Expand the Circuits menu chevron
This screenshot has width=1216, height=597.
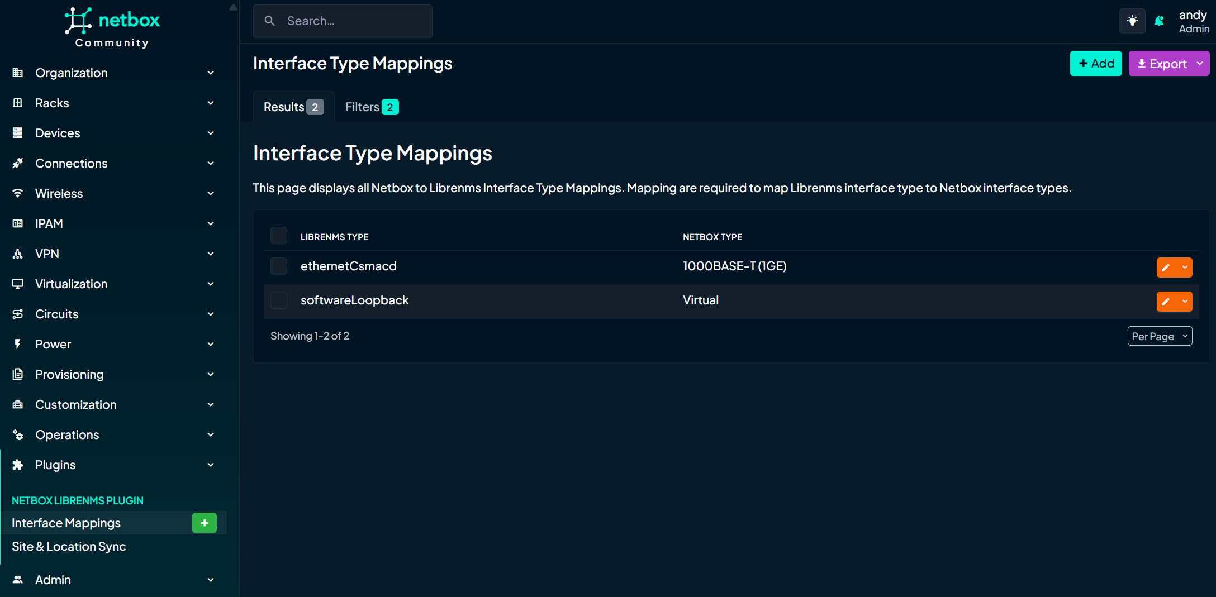pos(211,314)
